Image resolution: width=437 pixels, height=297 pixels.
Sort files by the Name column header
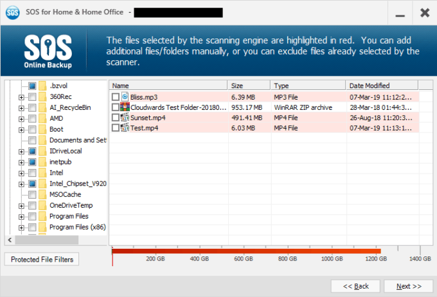tap(168, 85)
